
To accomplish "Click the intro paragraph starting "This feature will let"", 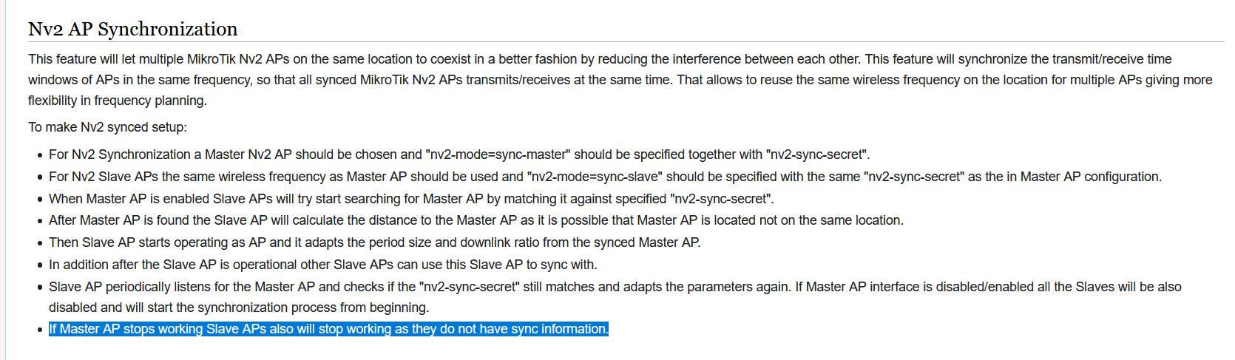I will coord(620,80).
